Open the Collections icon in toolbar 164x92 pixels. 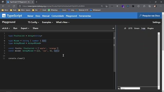coord(150,6)
